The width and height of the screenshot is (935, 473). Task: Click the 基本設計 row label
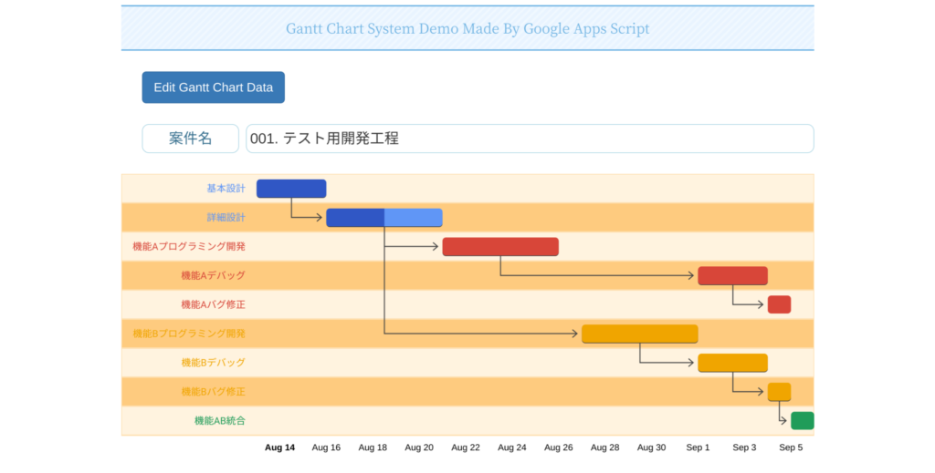[x=226, y=189]
